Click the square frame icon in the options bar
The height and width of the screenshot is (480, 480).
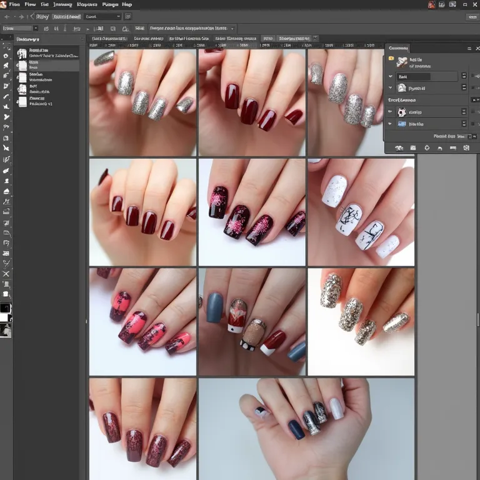tap(113, 29)
